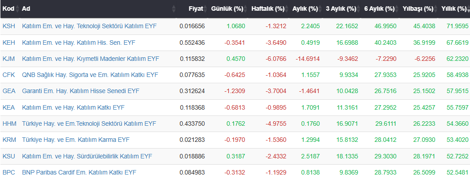Click GEA daily value -1.2309
The image size is (470, 179).
point(235,91)
